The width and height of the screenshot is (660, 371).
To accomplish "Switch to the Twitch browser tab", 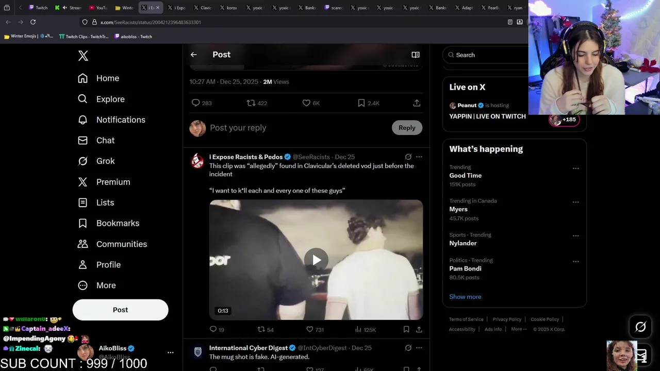I will (x=39, y=8).
